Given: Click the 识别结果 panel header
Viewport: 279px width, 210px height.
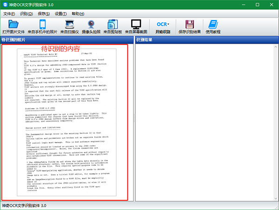Looking at the screenshot, I should point(207,40).
